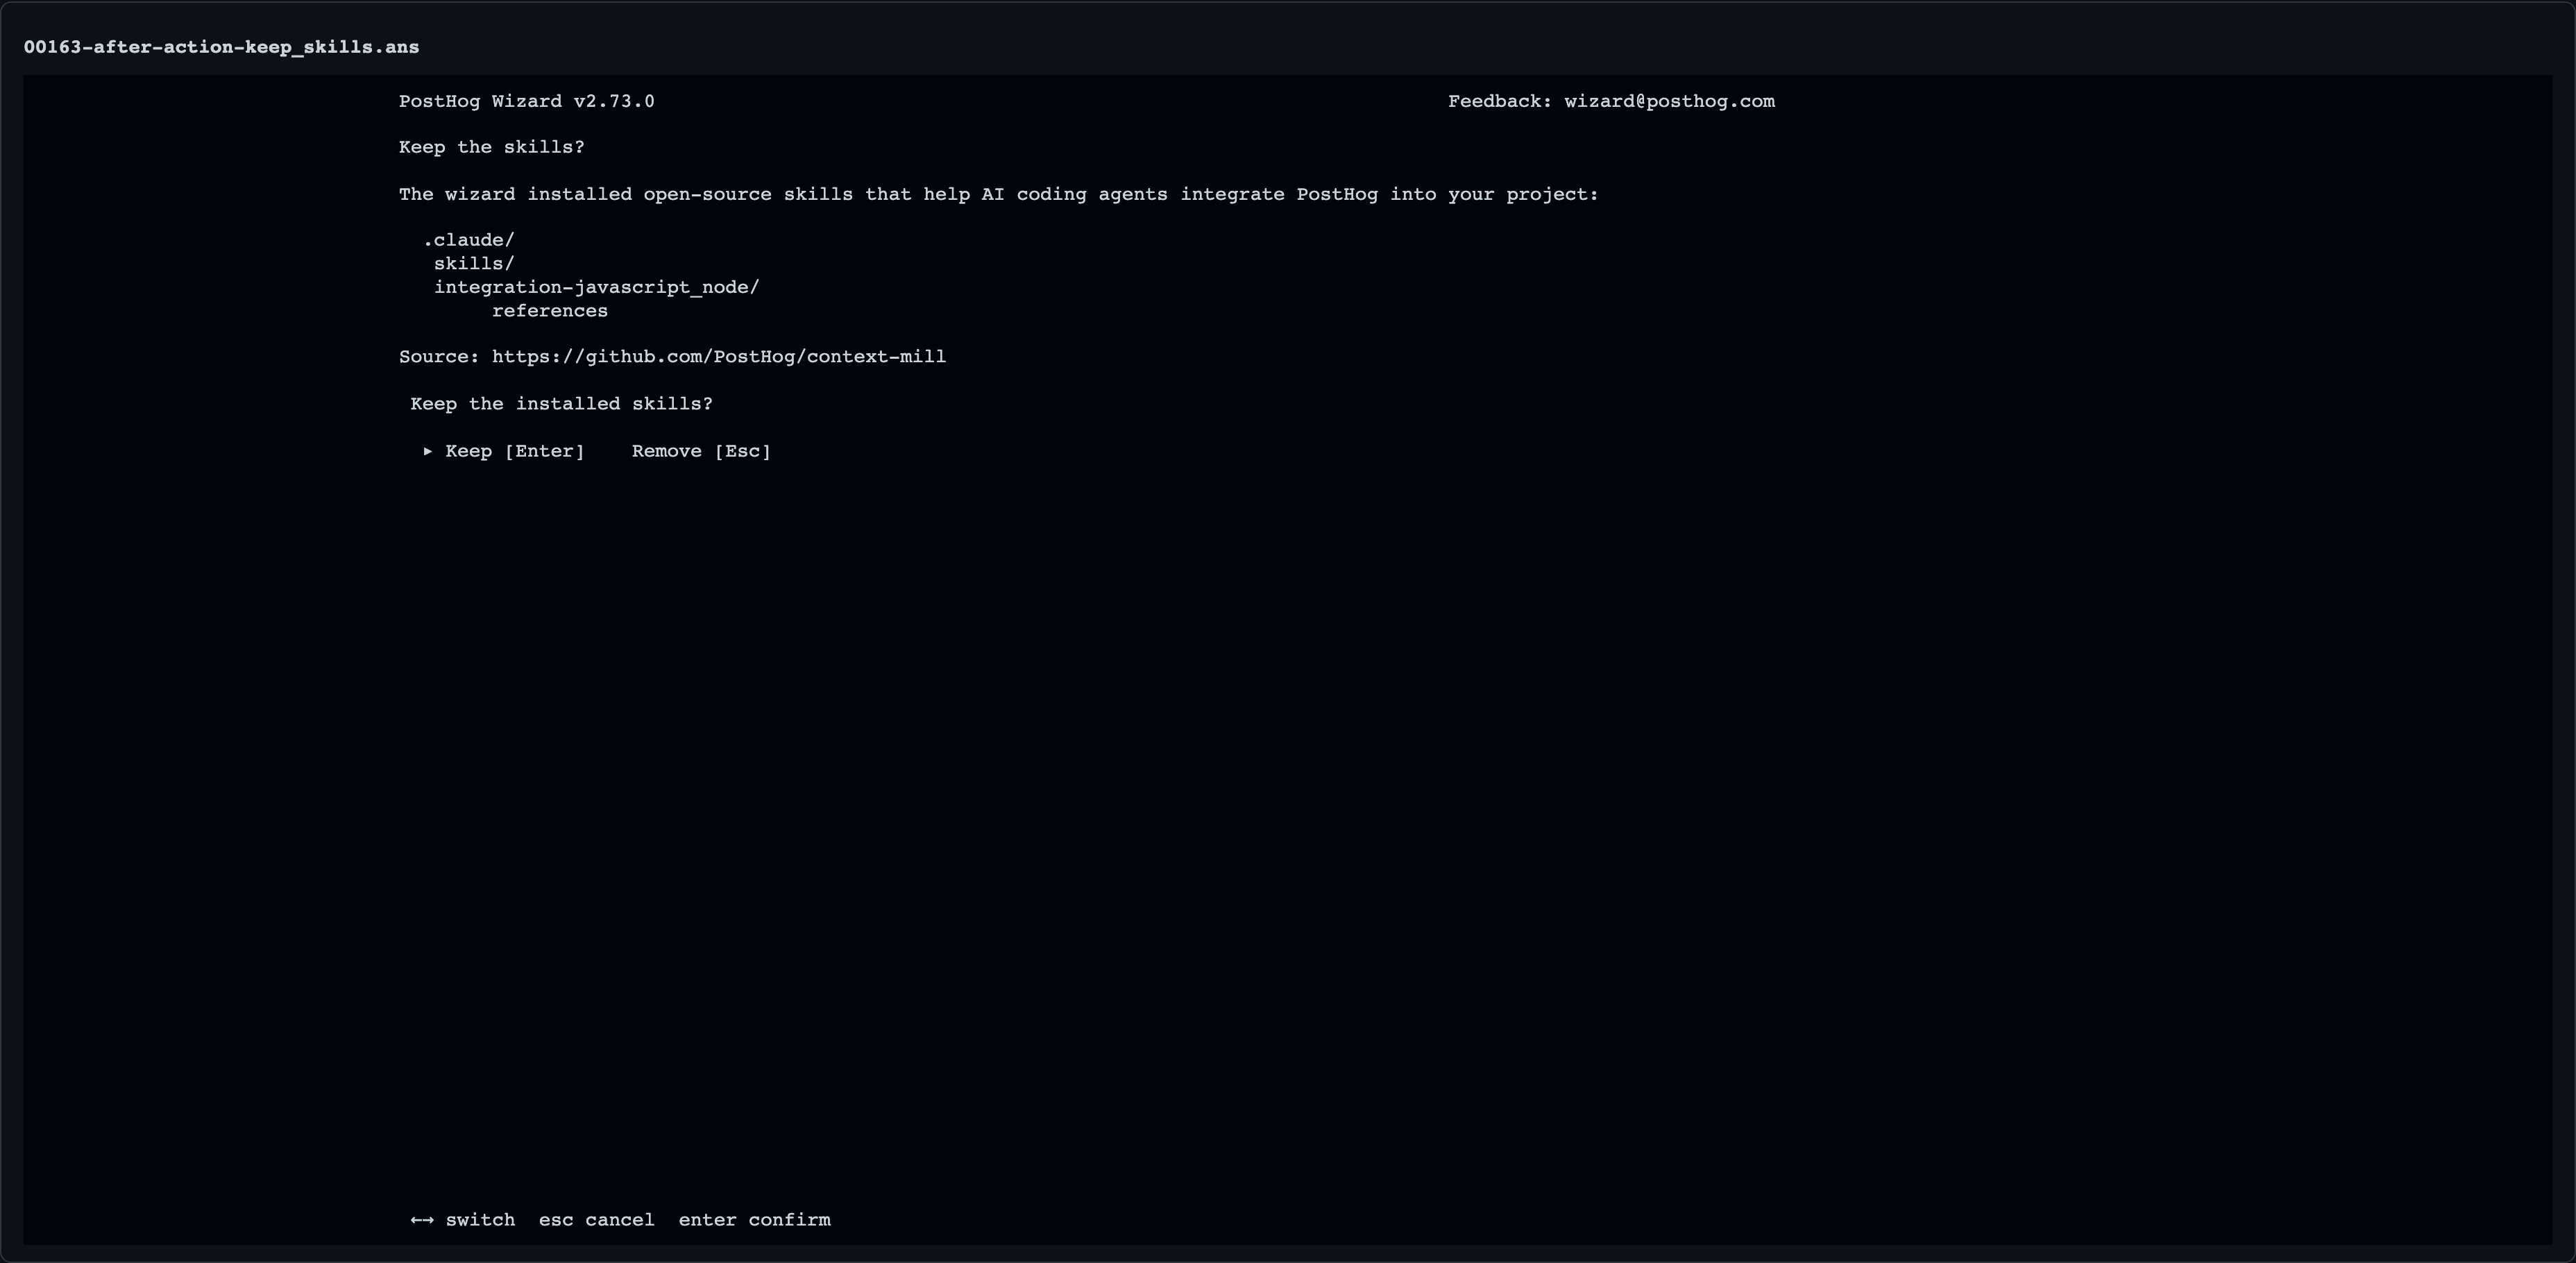Click the switch arrows hint icon
Screen dimensions: 2576x1263
click(x=422, y=1220)
